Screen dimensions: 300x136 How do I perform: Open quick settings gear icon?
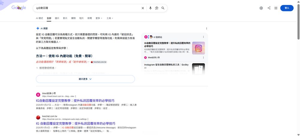click(x=261, y=8)
